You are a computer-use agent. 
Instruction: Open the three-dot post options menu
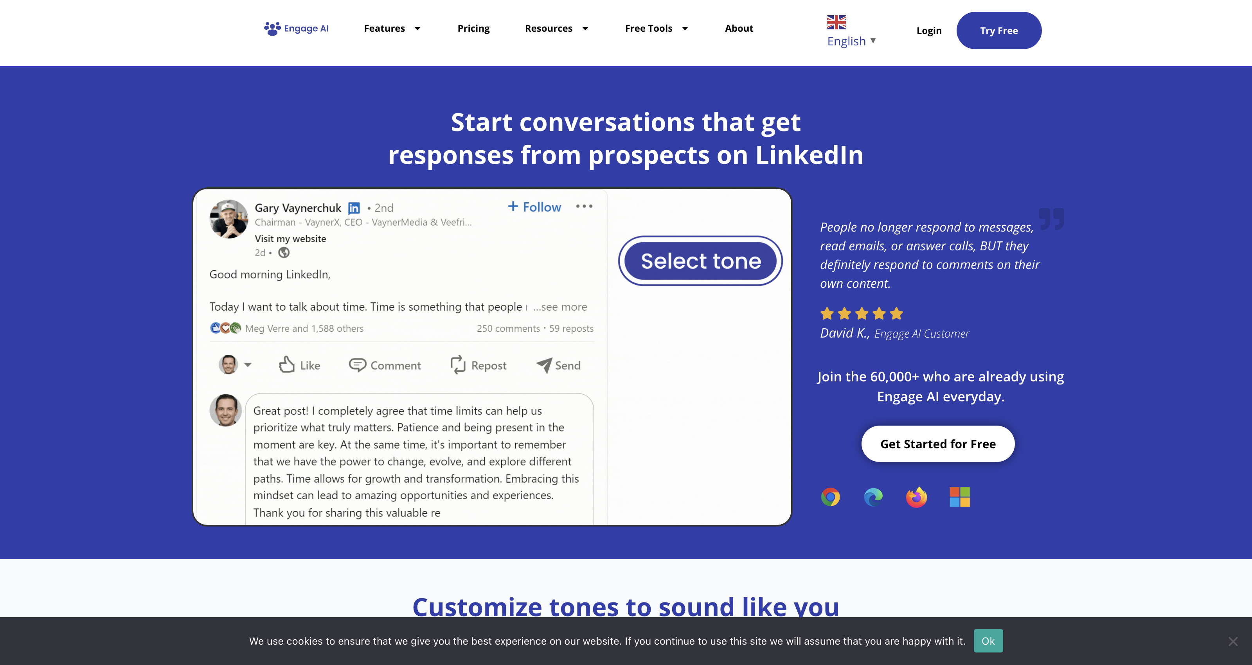click(x=584, y=206)
